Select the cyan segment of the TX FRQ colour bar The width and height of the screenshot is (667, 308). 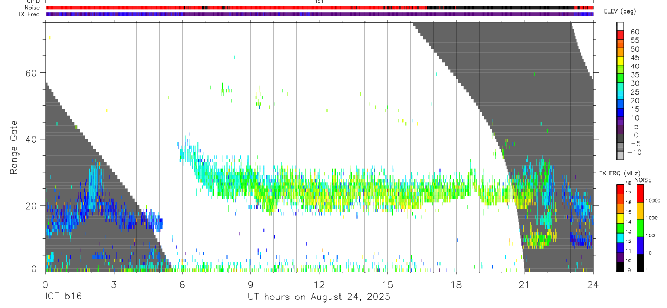[621, 237]
